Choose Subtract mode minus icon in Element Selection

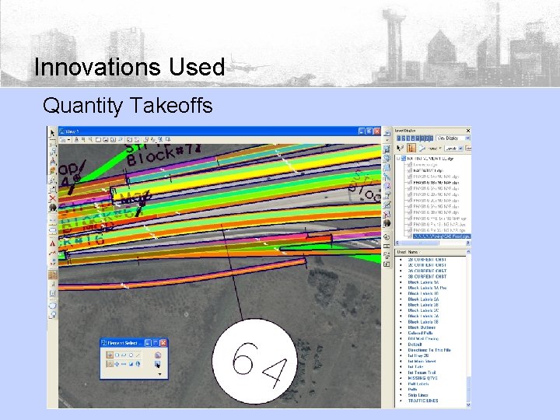coord(124,364)
